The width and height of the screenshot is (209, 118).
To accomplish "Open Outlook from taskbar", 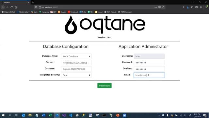I will pyautogui.click(x=23, y=115).
